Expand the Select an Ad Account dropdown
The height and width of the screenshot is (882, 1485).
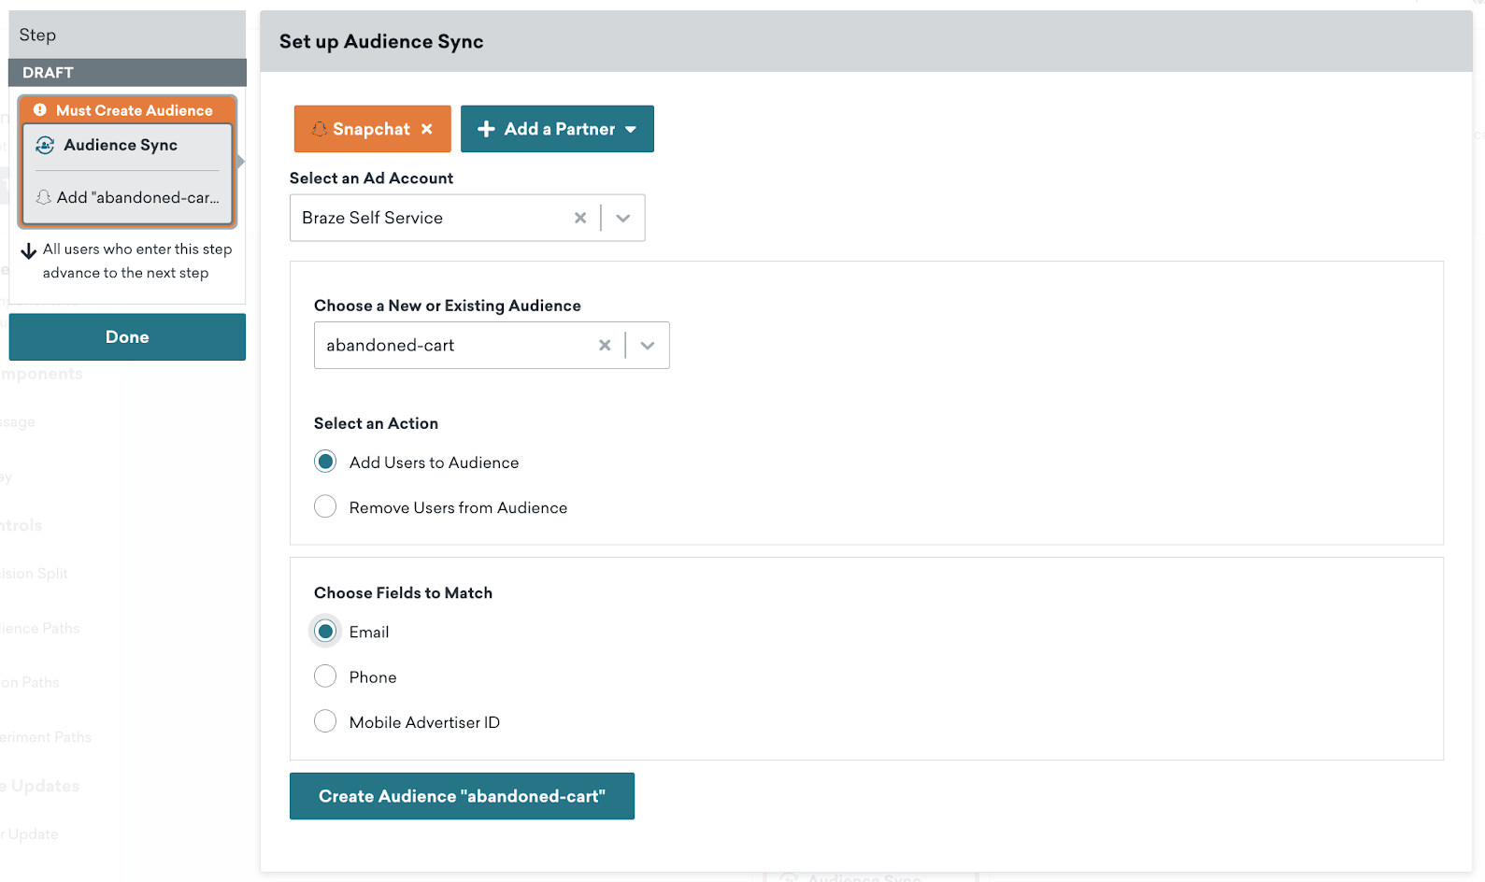[623, 218]
